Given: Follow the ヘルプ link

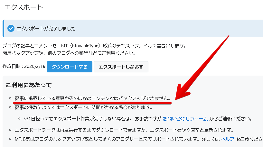Looking at the screenshot, I should tap(228, 139).
